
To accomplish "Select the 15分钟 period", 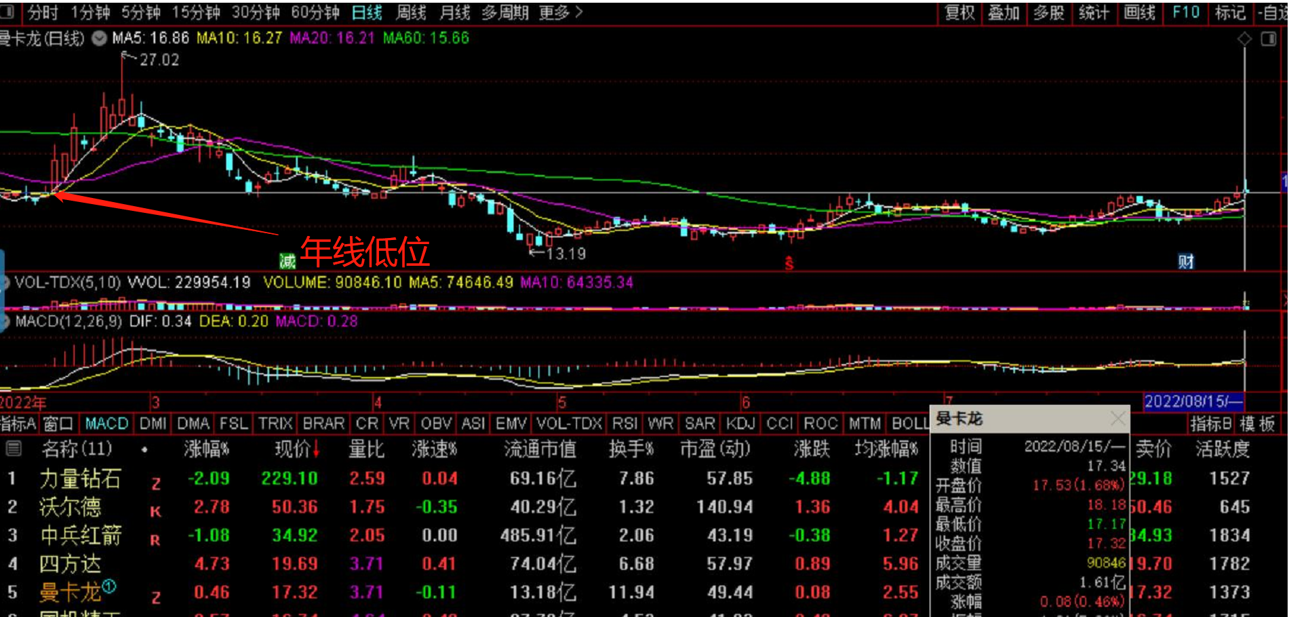I will point(196,12).
